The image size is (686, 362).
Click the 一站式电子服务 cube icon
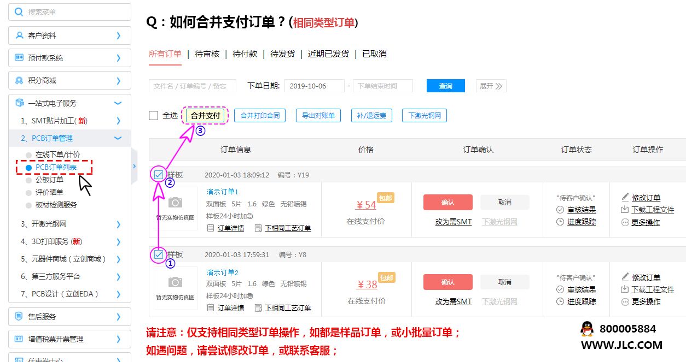(19, 103)
